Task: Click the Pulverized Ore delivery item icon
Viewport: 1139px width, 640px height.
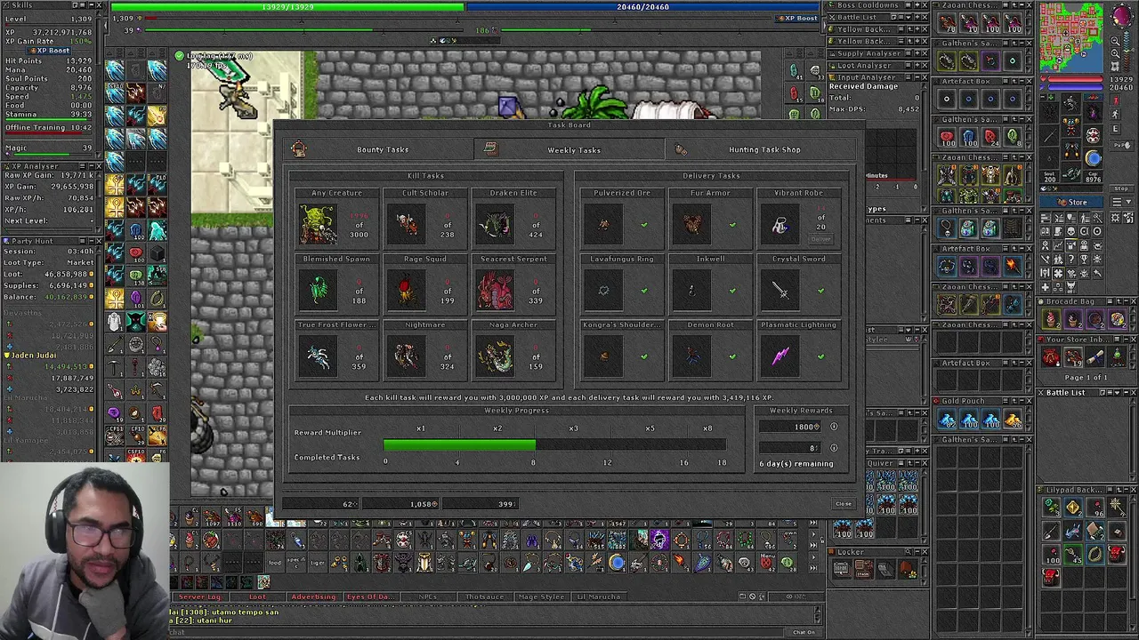Action: (603, 225)
